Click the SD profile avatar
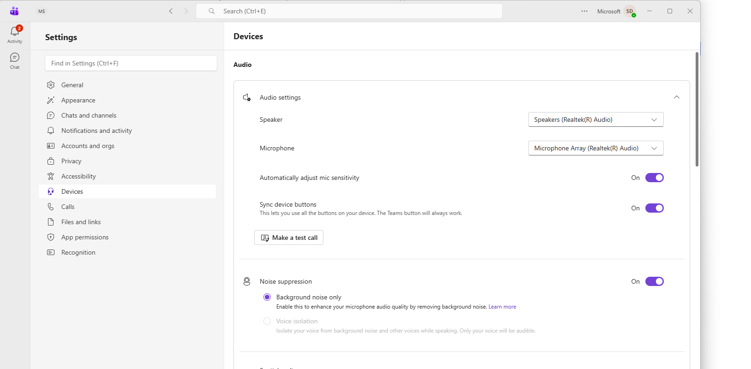 coord(630,11)
